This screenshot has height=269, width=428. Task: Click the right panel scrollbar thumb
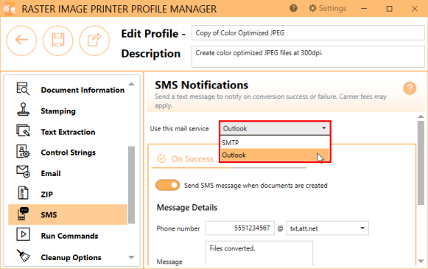click(421, 163)
